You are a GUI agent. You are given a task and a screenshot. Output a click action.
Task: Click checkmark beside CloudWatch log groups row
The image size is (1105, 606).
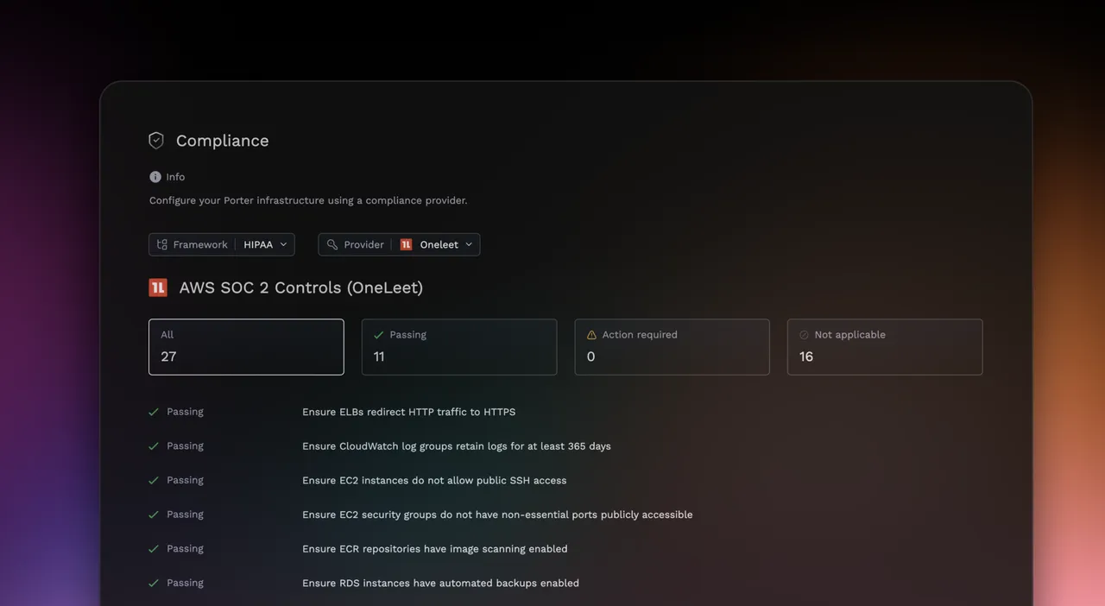coord(153,446)
